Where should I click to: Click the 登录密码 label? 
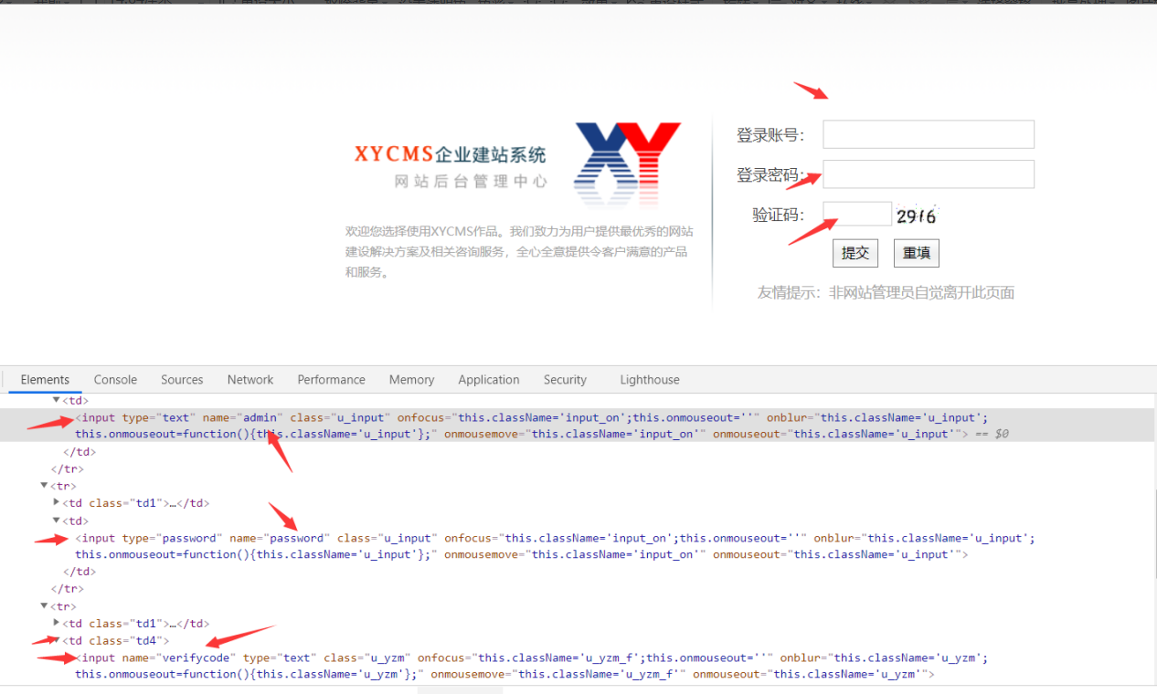pos(770,175)
